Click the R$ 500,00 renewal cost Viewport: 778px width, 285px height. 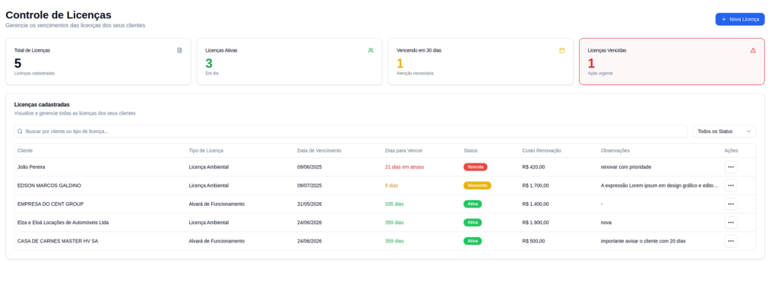click(x=533, y=242)
